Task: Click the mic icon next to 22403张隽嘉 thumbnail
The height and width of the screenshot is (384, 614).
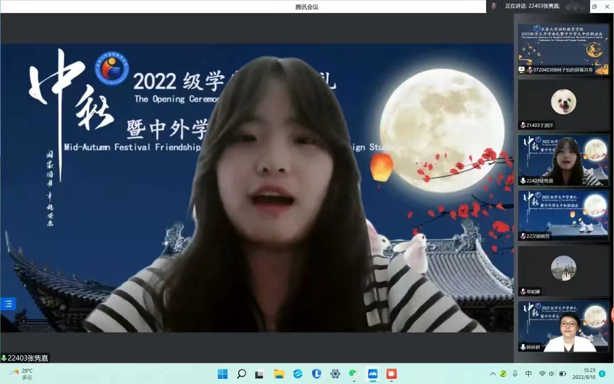Action: click(x=523, y=181)
